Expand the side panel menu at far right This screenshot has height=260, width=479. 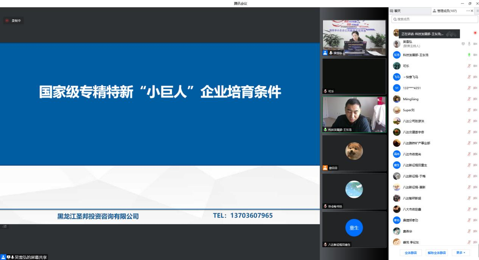tap(477, 11)
